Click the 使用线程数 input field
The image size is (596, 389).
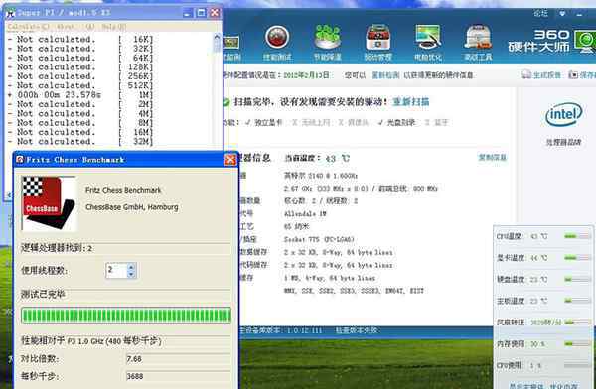tap(116, 270)
